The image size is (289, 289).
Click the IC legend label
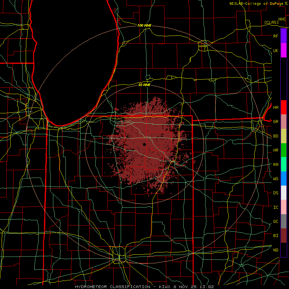pos(276,207)
